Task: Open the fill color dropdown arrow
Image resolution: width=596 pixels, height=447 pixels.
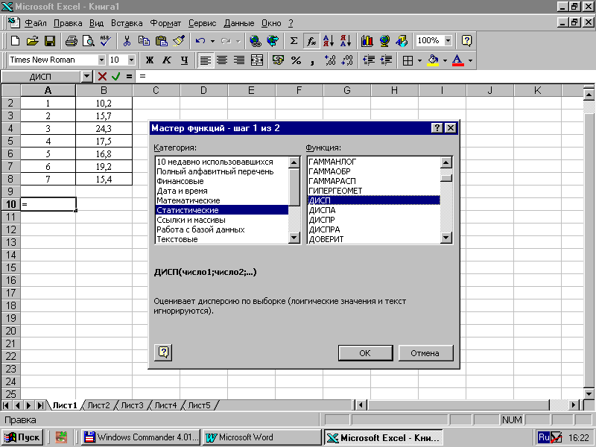Action: coord(445,60)
